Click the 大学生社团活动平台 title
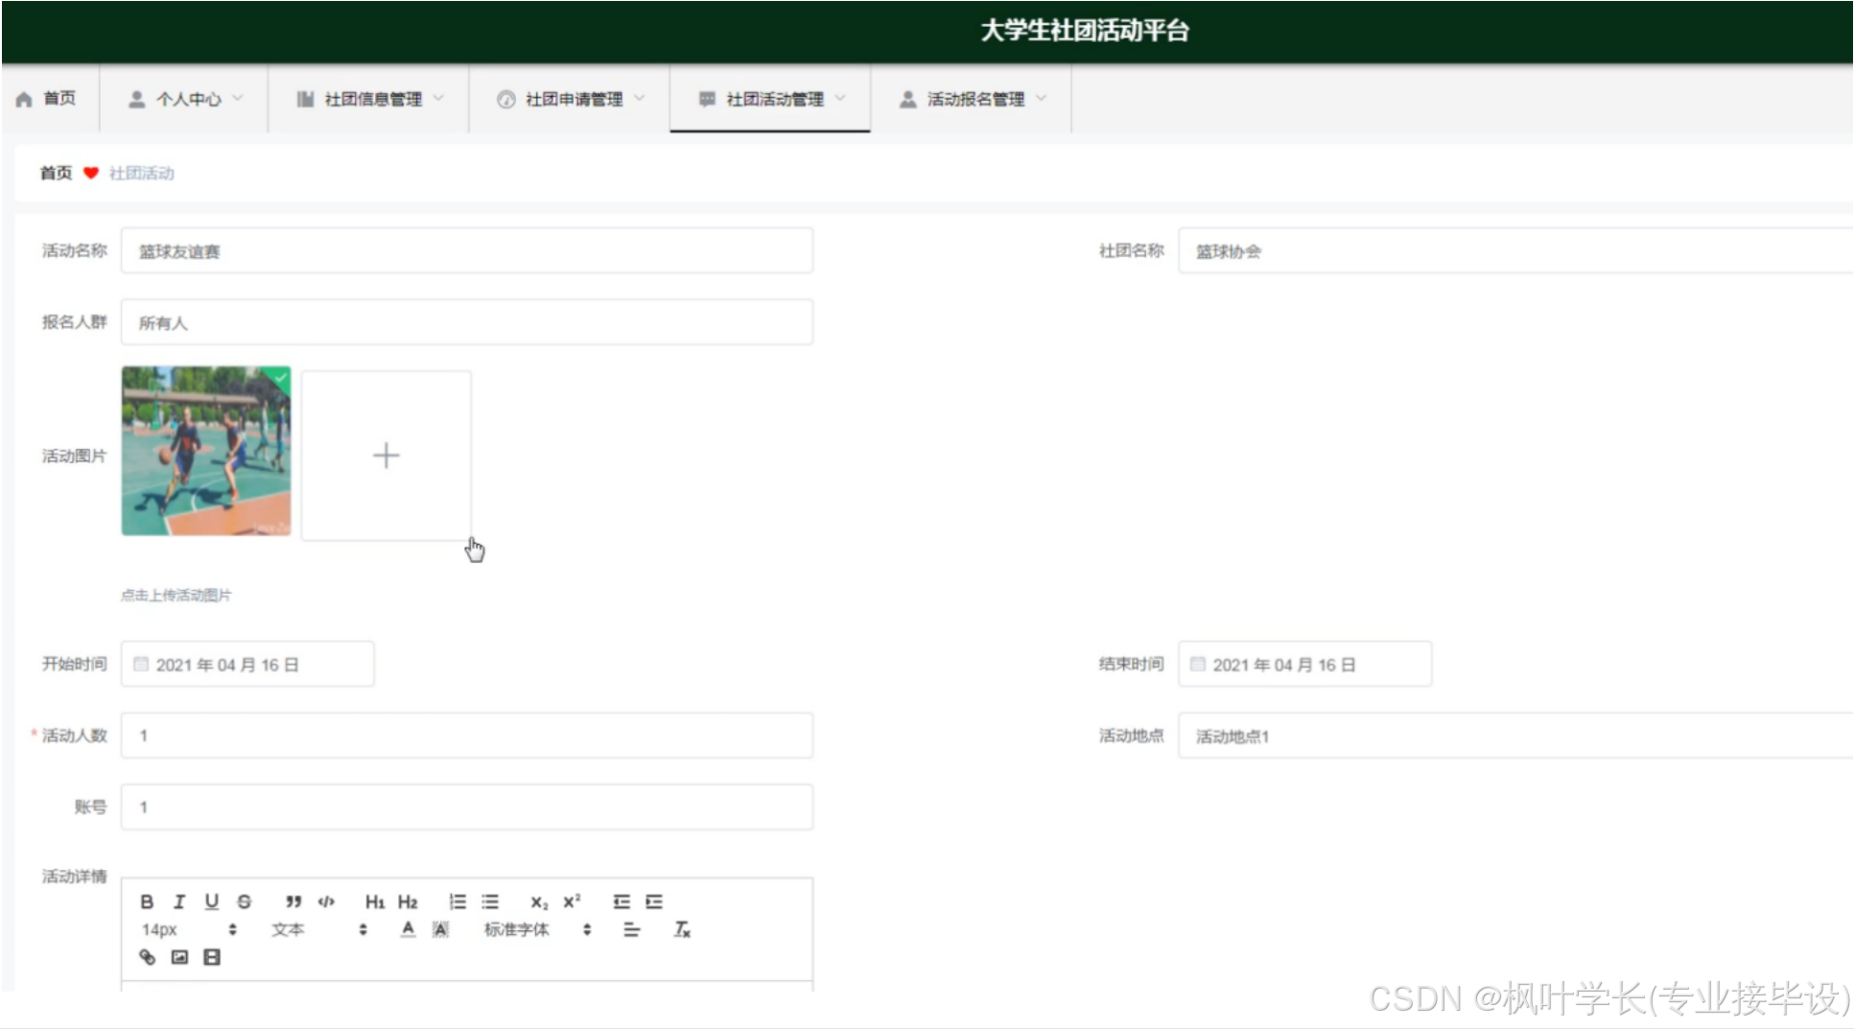Viewport: 1854px width, 1029px height. click(x=1085, y=31)
